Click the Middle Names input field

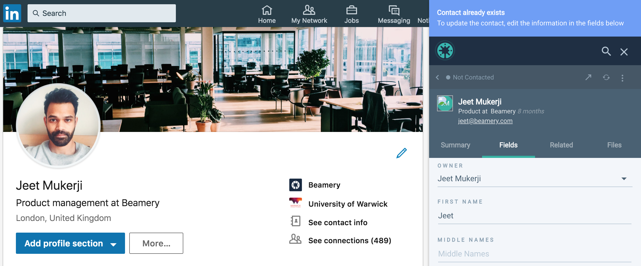[535, 254]
